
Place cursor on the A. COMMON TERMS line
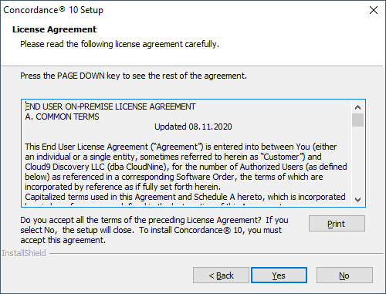pyautogui.click(x=62, y=117)
